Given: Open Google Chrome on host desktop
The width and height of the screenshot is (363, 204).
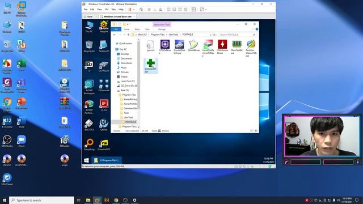Looking at the screenshot, I should point(7,104).
